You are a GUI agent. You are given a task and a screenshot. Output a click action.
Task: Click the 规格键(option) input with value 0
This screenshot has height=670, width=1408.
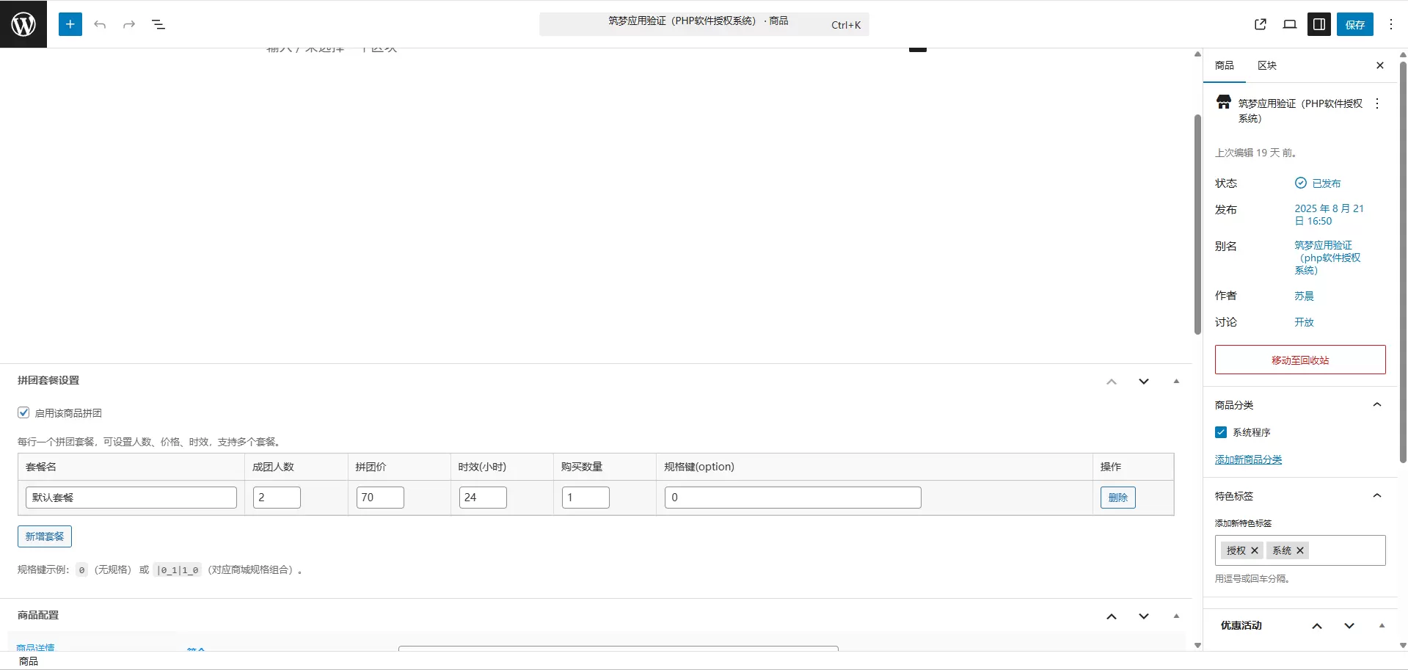point(793,498)
